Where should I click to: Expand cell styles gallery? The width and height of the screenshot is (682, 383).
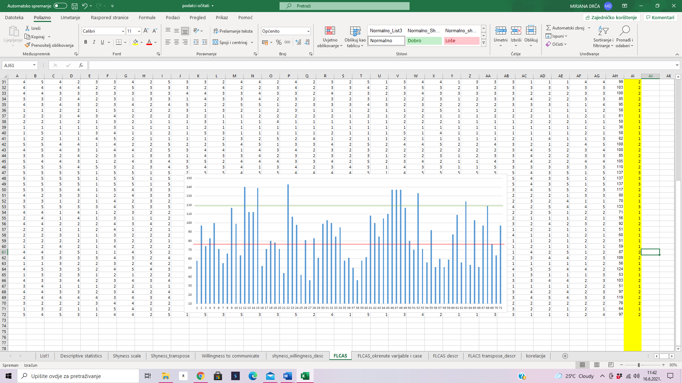483,43
